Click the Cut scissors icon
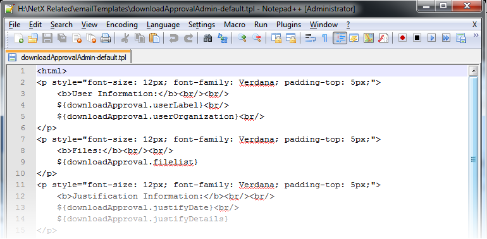Screen dimensions: 487x239 click(125, 38)
